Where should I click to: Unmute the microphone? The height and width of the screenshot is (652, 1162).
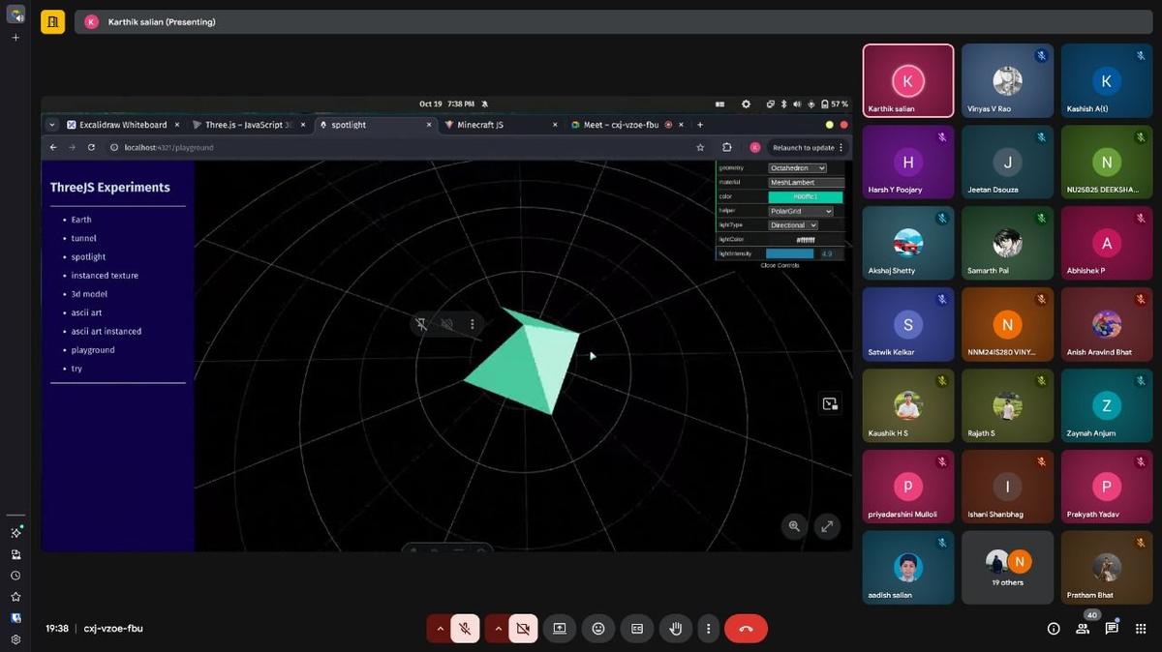[x=464, y=628]
